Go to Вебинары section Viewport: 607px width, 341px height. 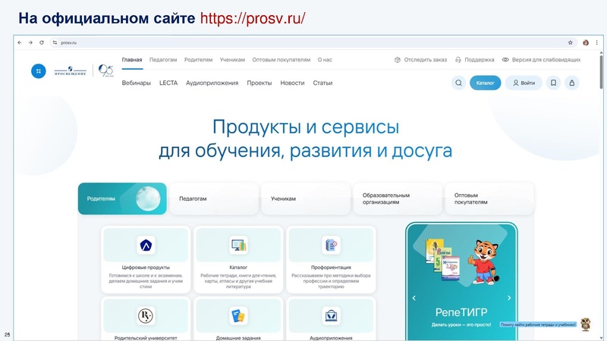coord(137,83)
